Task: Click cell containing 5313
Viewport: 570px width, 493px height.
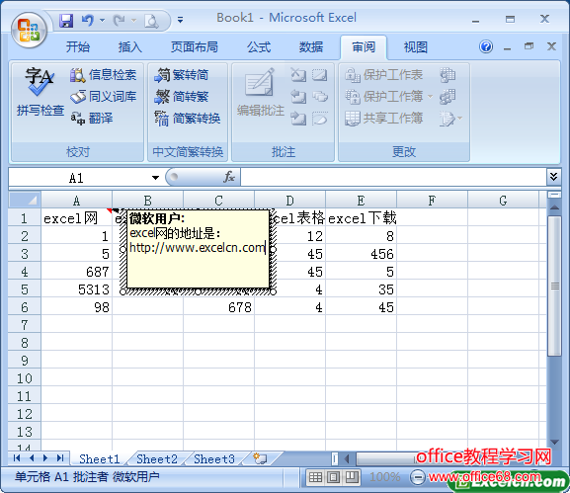Action: pyautogui.click(x=76, y=289)
